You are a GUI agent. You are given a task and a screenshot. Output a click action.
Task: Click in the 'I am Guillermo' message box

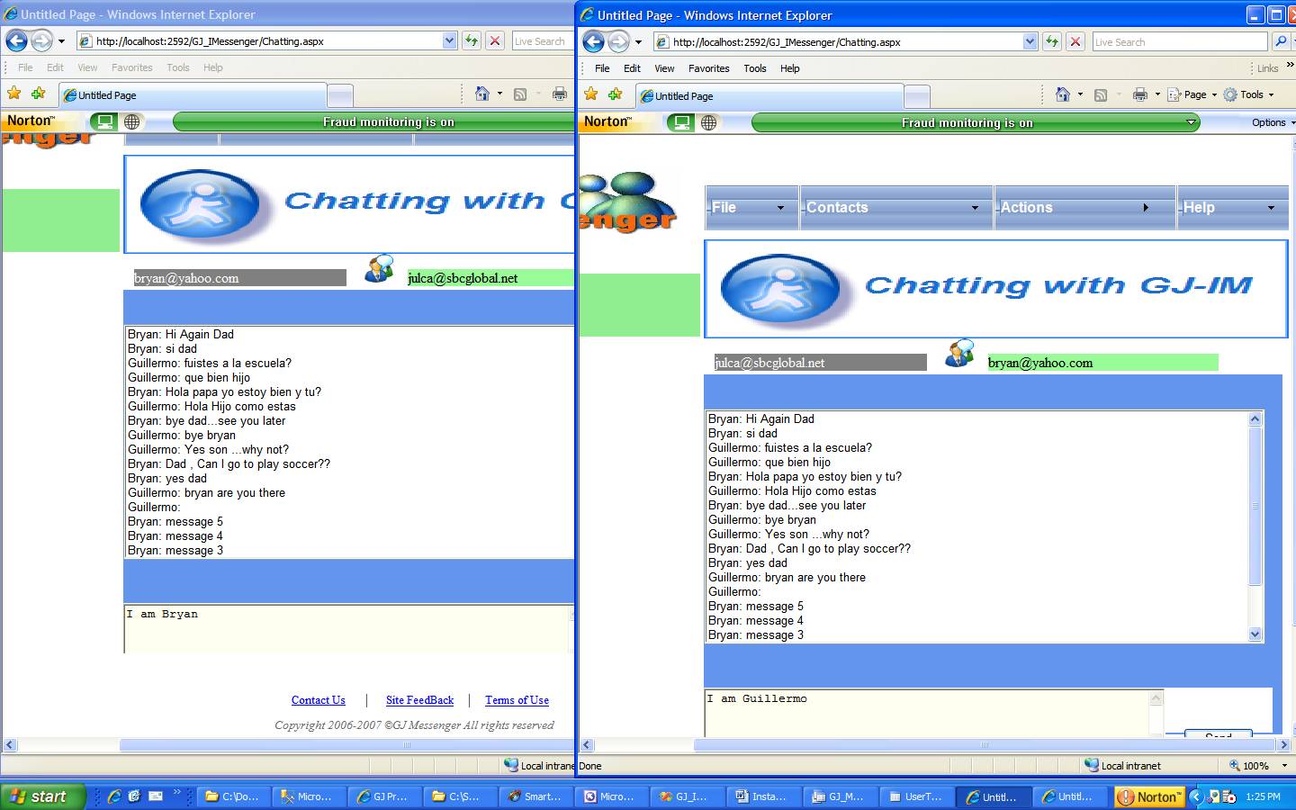point(927,711)
